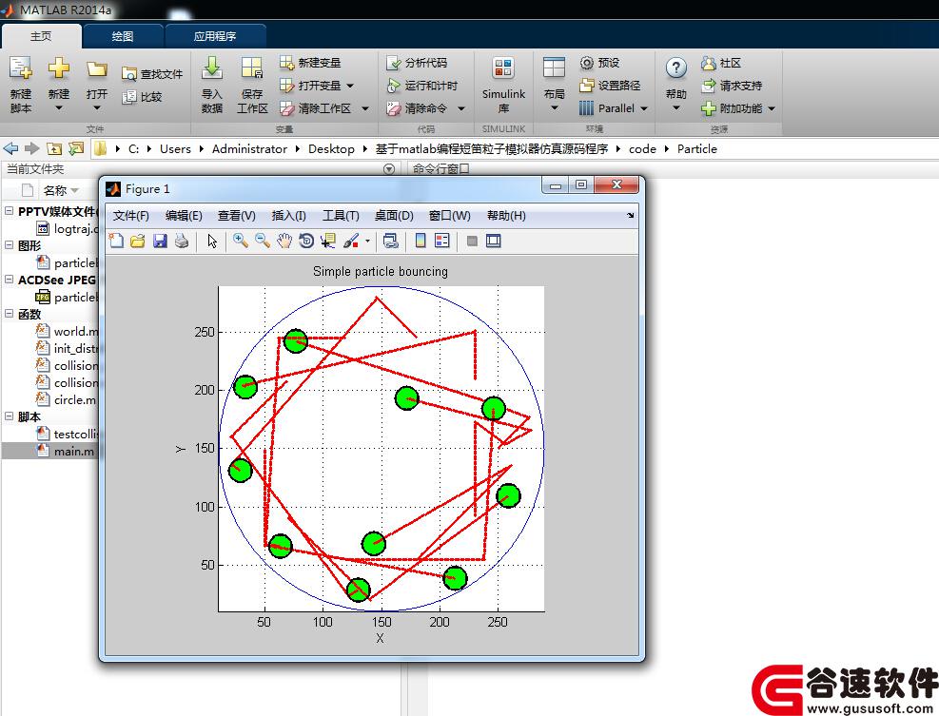Image resolution: width=939 pixels, height=716 pixels.
Task: Select the Zoom Out magnifier tool
Action: point(263,241)
